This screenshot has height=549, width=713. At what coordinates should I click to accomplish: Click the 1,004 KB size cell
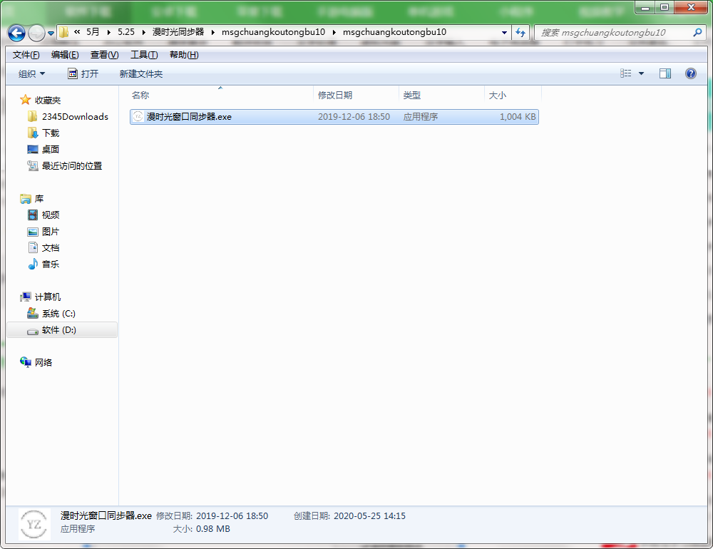tap(518, 117)
